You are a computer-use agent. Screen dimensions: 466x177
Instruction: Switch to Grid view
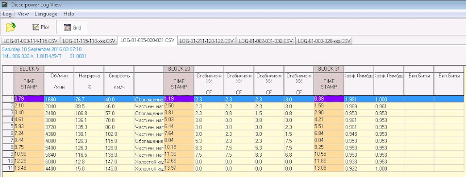72,28
